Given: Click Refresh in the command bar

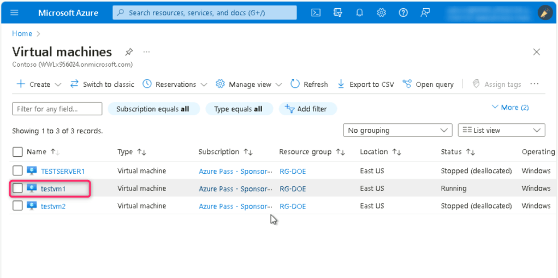Looking at the screenshot, I should click(x=309, y=84).
